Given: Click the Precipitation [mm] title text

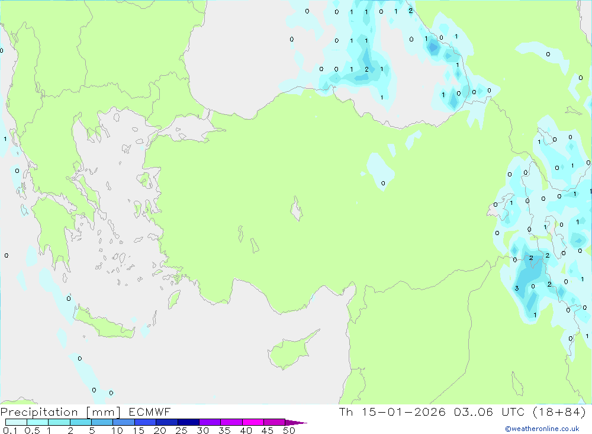Looking at the screenshot, I should [x=60, y=412].
